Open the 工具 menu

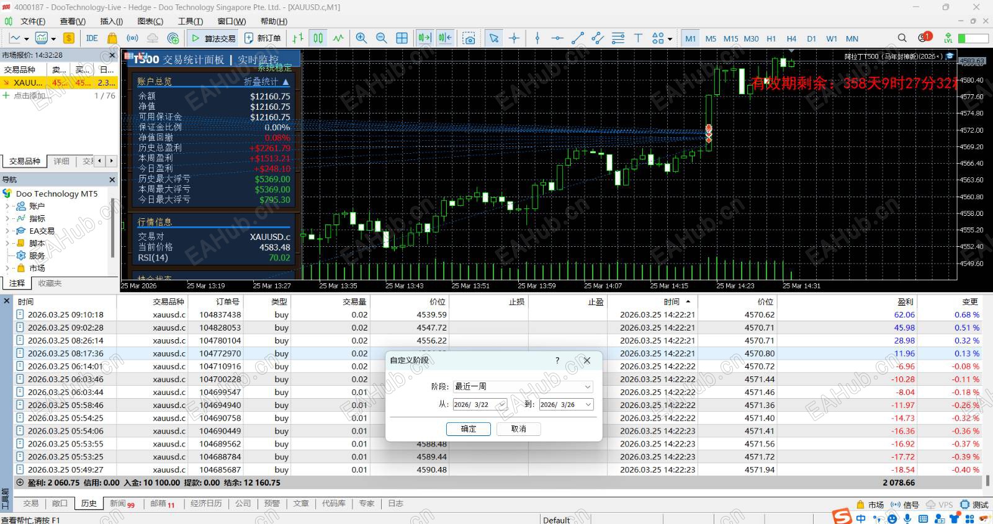click(191, 21)
